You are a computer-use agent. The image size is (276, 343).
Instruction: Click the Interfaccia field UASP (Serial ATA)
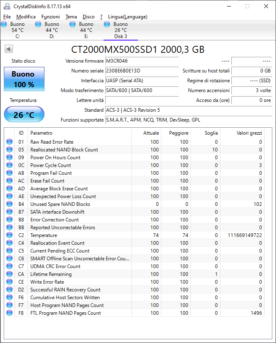point(142,81)
